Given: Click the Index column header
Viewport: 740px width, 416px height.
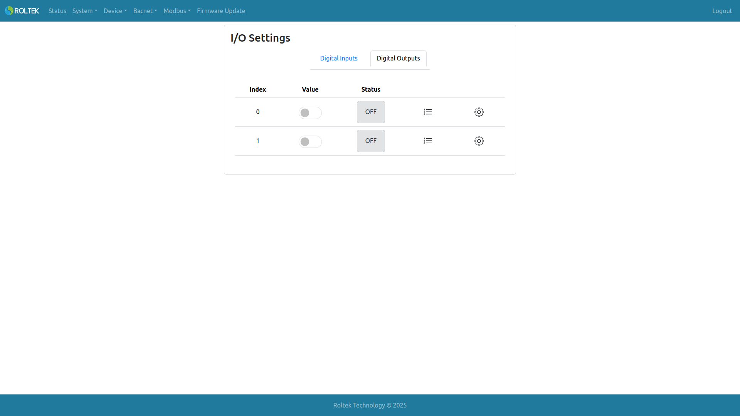Looking at the screenshot, I should click(x=258, y=89).
